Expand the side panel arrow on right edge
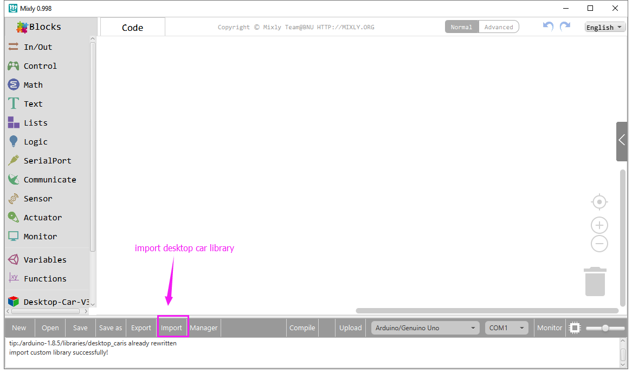Viewport: 632px width, 373px height. pyautogui.click(x=621, y=141)
